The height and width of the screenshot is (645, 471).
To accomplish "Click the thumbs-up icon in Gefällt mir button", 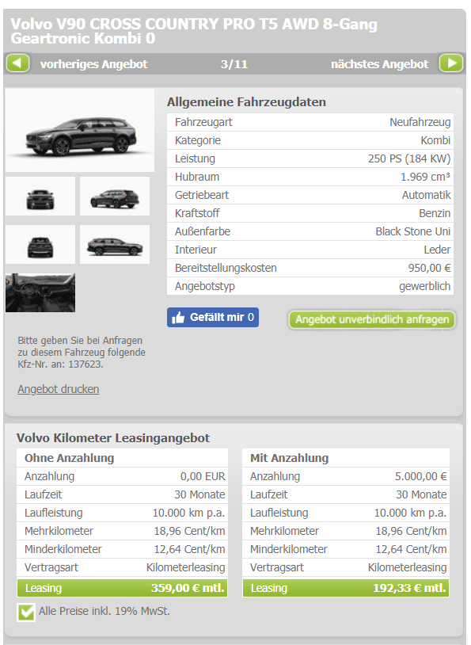I will [x=178, y=318].
